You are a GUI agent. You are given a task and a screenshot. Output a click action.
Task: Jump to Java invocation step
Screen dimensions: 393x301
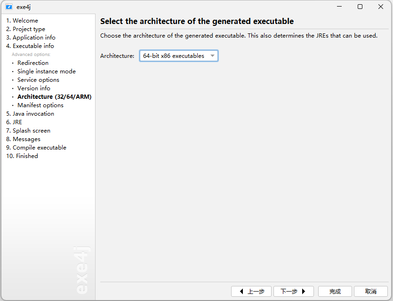[x=30, y=114]
